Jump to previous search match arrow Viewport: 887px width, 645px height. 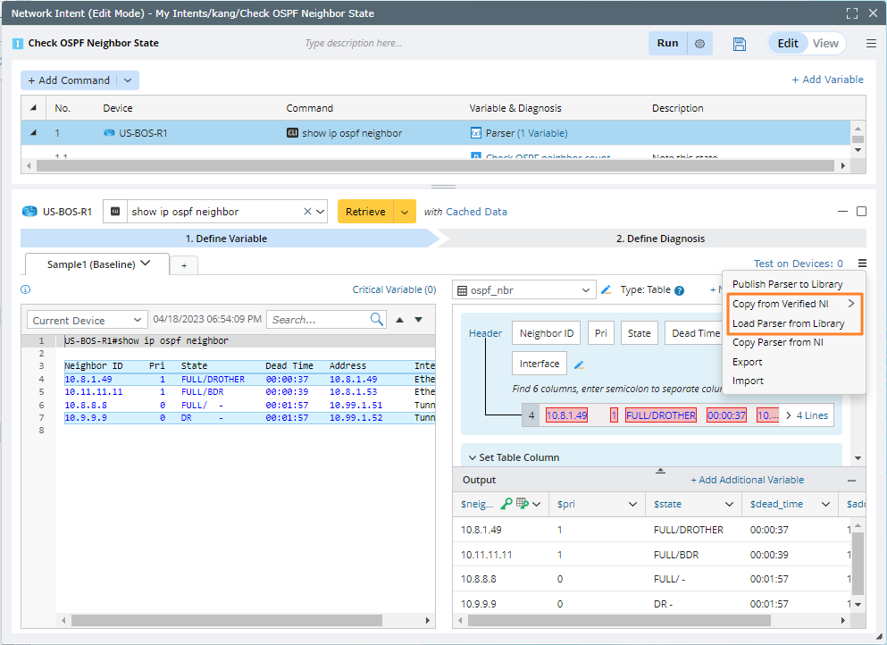pyautogui.click(x=399, y=320)
